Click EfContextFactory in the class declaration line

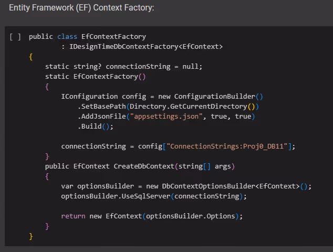(x=113, y=37)
